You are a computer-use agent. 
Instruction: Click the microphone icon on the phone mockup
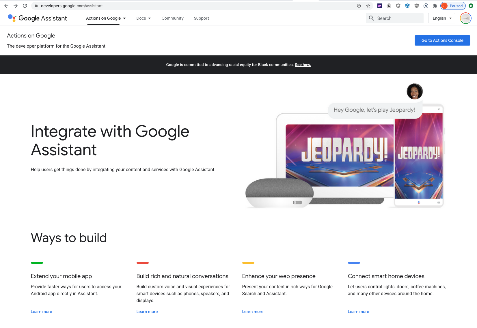[x=419, y=203]
